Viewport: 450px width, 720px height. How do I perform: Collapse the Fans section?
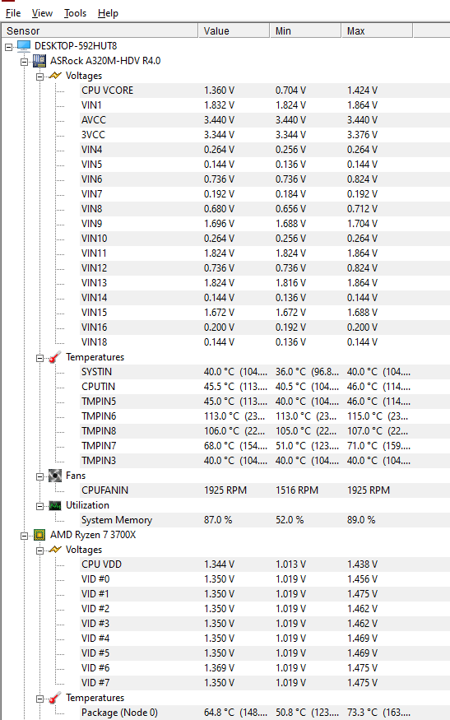pos(40,476)
